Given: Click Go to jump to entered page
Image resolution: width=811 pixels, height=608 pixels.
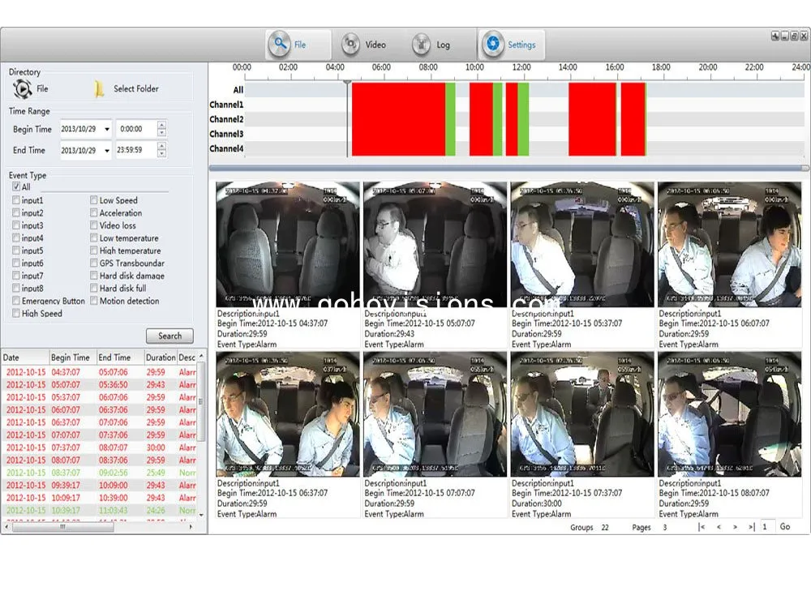Looking at the screenshot, I should coord(784,527).
